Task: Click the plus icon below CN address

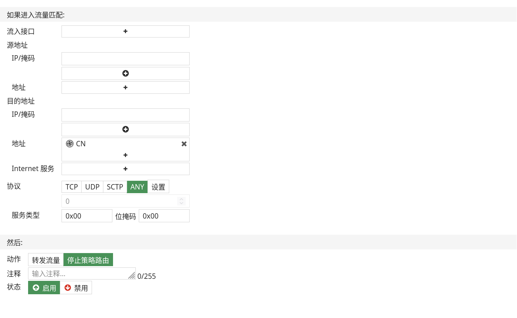Action: click(x=125, y=155)
